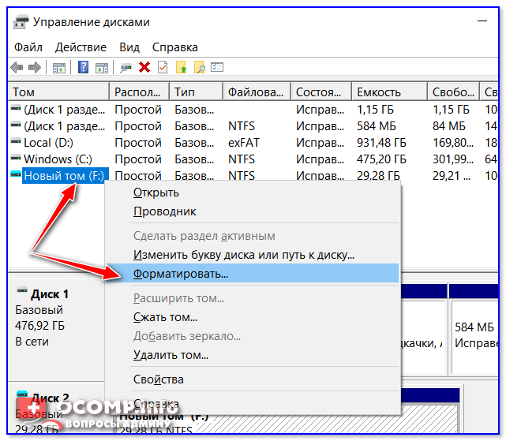Click the settings list toolbar icon
The image size is (506, 441).
click(217, 67)
